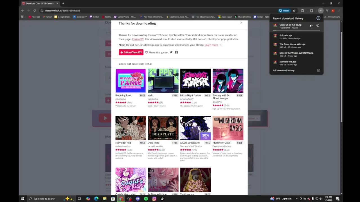Click Follow Classof09 button
Image resolution: width=360 pixels, height=202 pixels.
(x=131, y=52)
